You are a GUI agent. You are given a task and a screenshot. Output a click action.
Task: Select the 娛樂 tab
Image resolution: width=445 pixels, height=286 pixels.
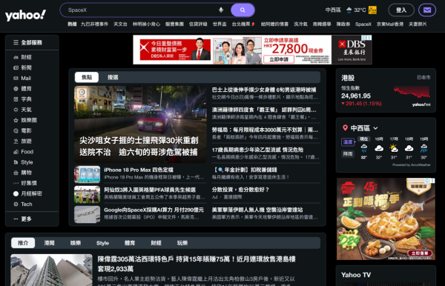[x=76, y=243]
